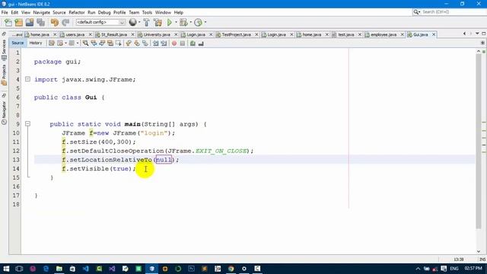The image size is (487, 274).
Task: Open the Edit menu
Action: pos(14,12)
